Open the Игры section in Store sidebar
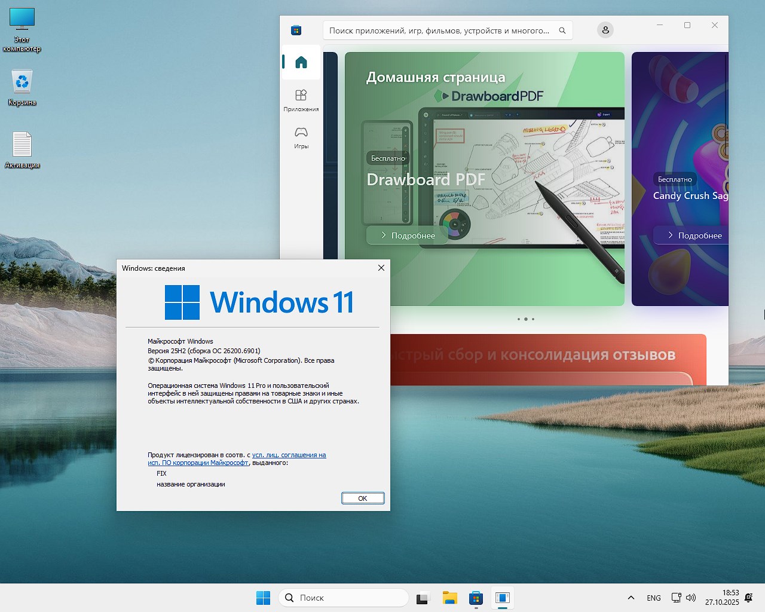Screen dimensions: 765x612 click(x=301, y=137)
